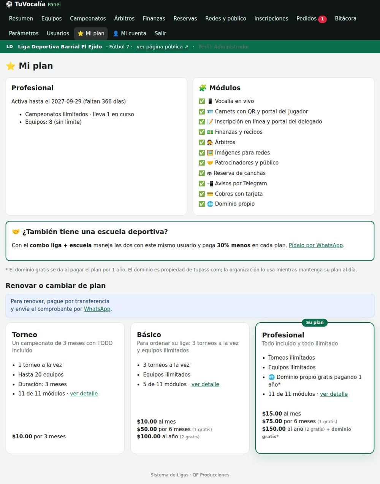
Task: Click the user silhouette icon by Mi cuenta
Action: tap(116, 33)
